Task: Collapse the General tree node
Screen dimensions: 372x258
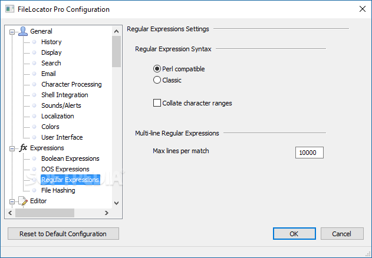Action: (x=12, y=32)
